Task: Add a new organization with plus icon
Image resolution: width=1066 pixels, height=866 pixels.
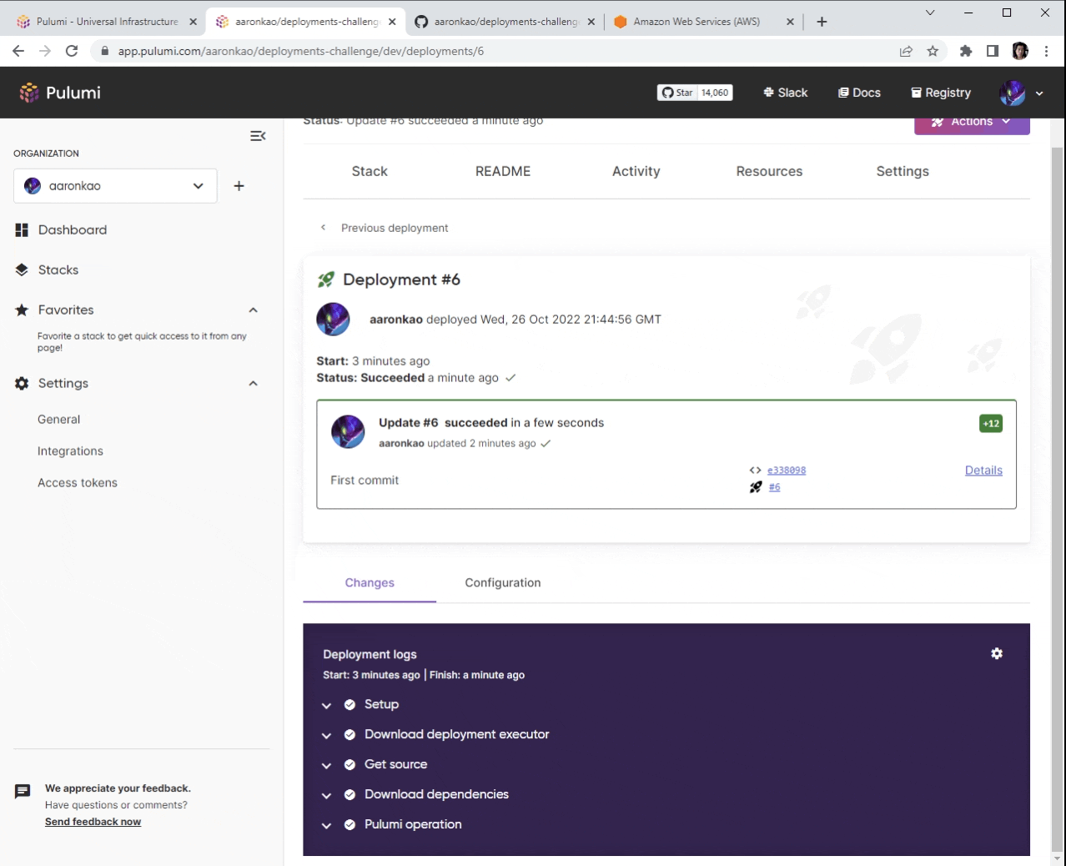Action: click(x=239, y=186)
